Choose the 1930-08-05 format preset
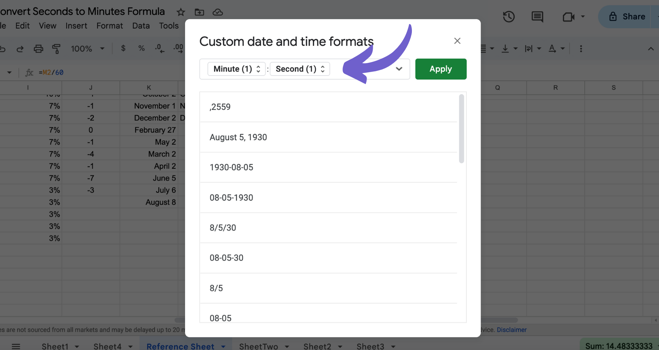 (x=328, y=167)
